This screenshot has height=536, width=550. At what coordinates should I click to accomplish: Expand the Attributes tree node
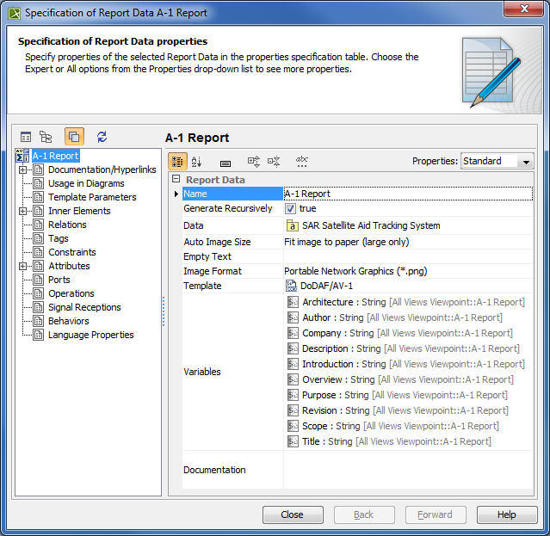(x=22, y=266)
